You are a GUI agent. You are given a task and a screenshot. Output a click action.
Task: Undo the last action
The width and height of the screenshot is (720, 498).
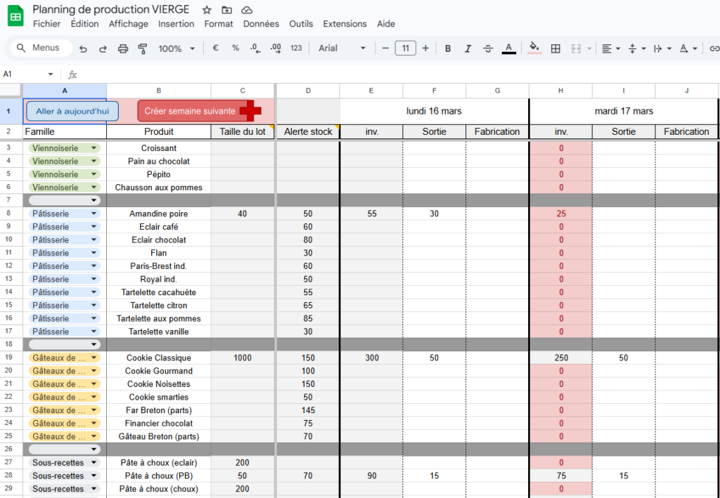[83, 49]
